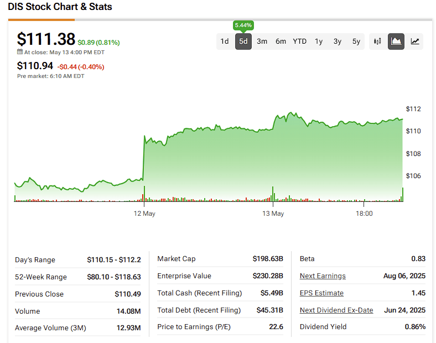Click Total Cash value $5.49B
The image size is (436, 343).
tap(272, 293)
